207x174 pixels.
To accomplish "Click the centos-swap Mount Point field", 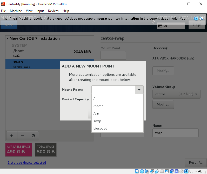I will click(x=113, y=55).
